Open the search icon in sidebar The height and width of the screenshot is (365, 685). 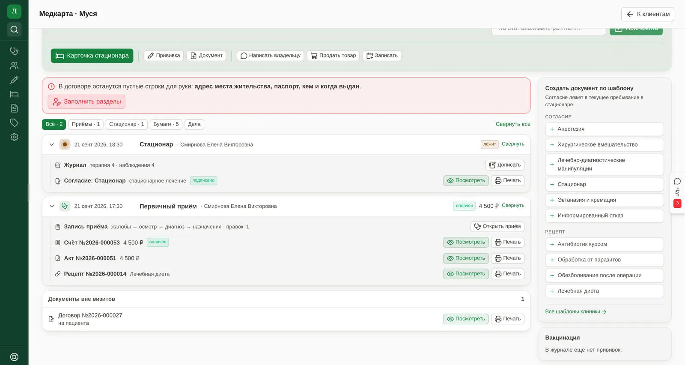coord(14,29)
